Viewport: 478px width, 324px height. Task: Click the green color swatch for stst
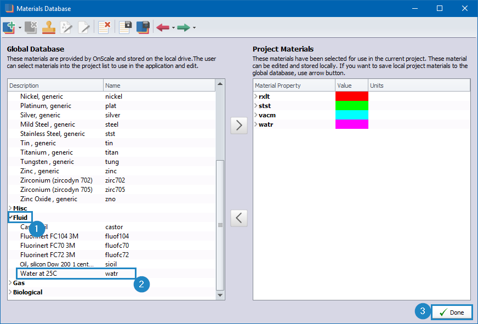coord(352,105)
